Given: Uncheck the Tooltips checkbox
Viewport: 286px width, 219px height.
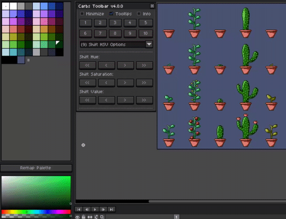Looking at the screenshot, I should (111, 14).
